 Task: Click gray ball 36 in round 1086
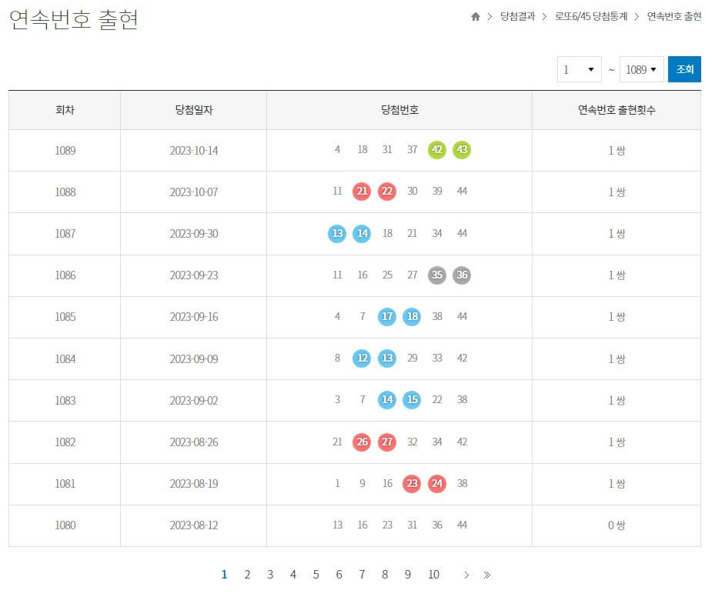click(x=461, y=275)
